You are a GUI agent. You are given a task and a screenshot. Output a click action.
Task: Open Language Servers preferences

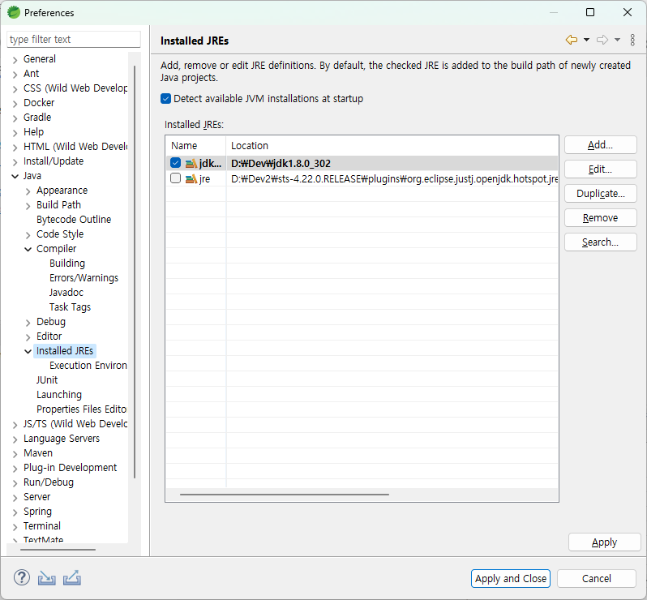pyautogui.click(x=62, y=439)
